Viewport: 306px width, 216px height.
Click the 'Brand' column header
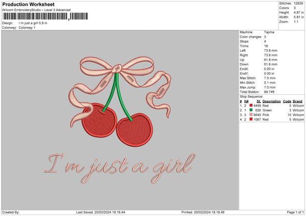coord(298,101)
